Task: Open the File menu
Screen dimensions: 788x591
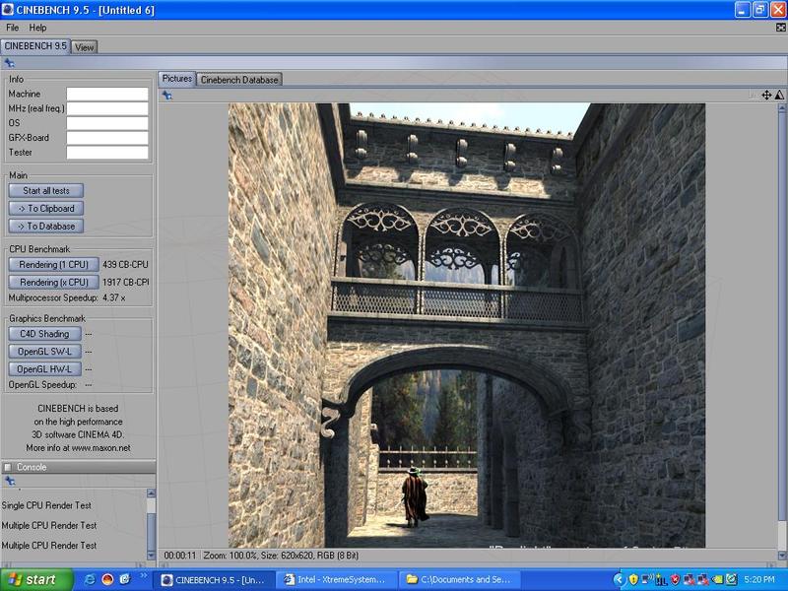Action: 12,28
